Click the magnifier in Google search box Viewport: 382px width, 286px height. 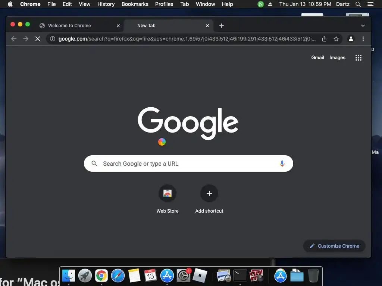pos(94,163)
